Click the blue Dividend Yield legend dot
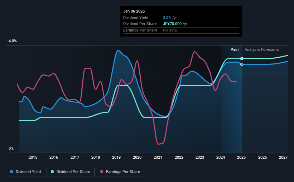294x182 pixels. click(11, 172)
